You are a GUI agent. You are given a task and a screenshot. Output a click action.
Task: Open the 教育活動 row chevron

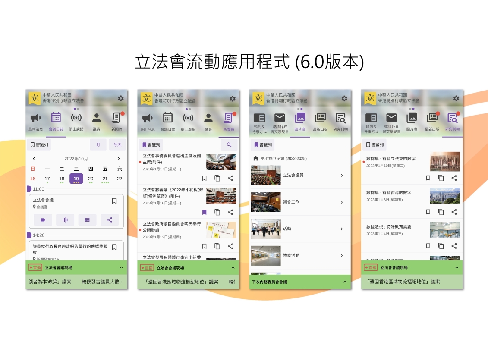pos(342,256)
